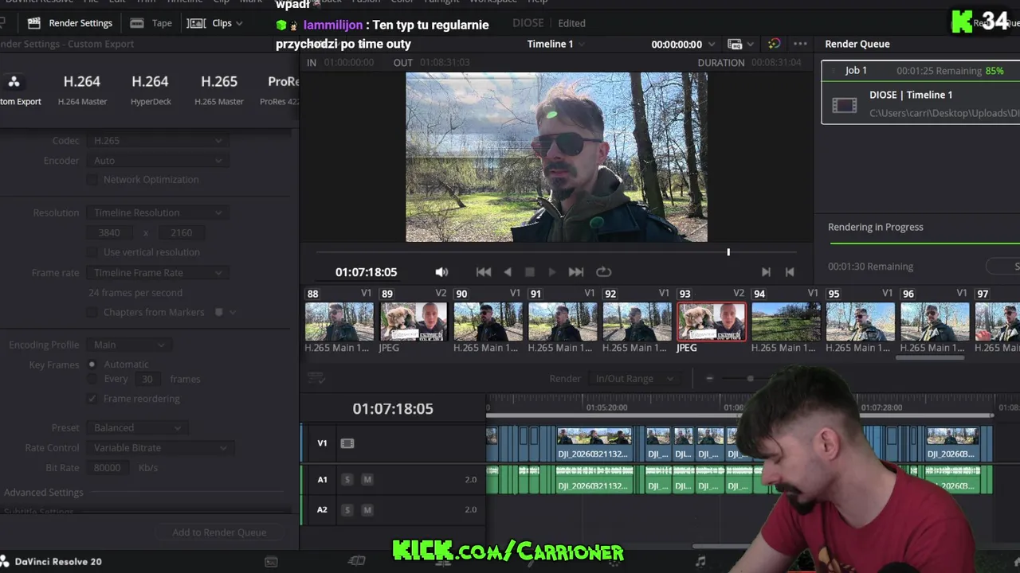Click the color wheel bypass icon

(774, 44)
